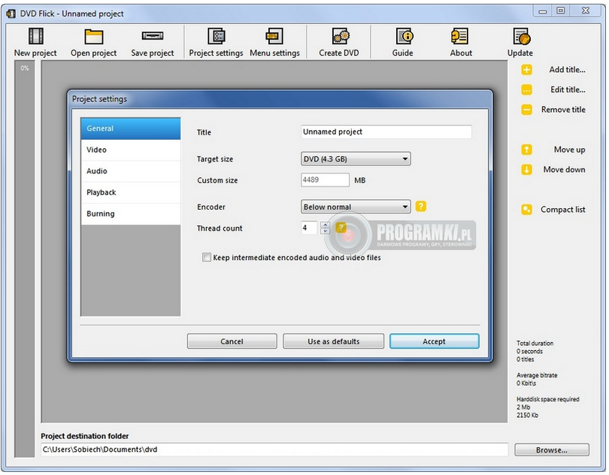Close the DVD Flick window
The width and height of the screenshot is (609, 475).
point(586,11)
